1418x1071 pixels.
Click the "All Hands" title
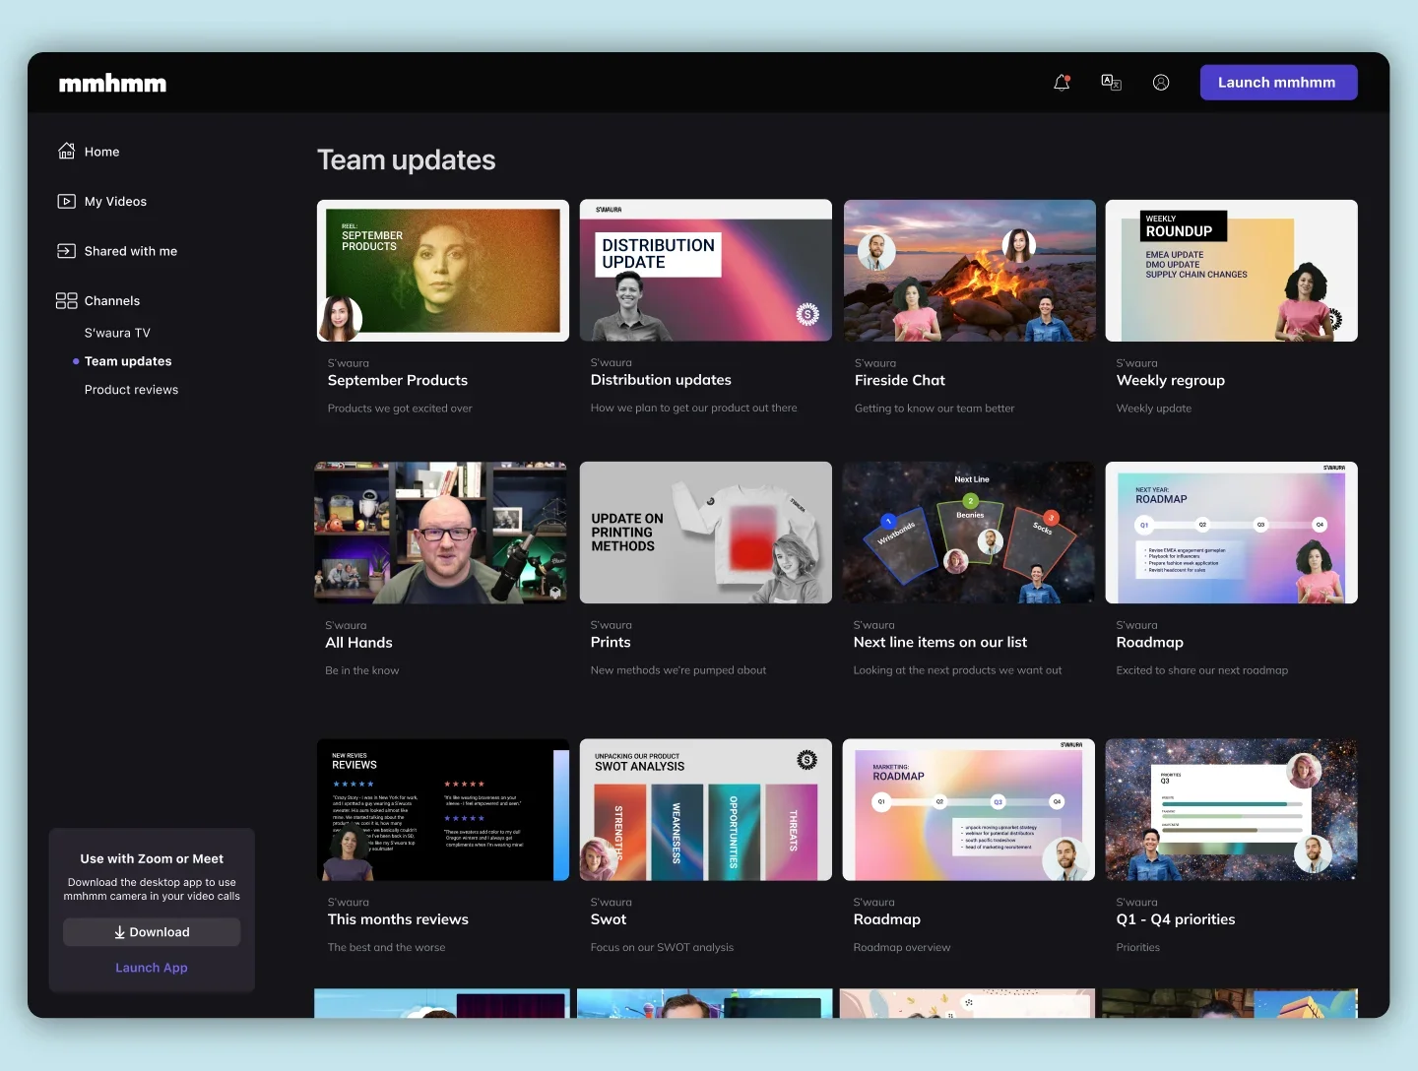tap(358, 643)
